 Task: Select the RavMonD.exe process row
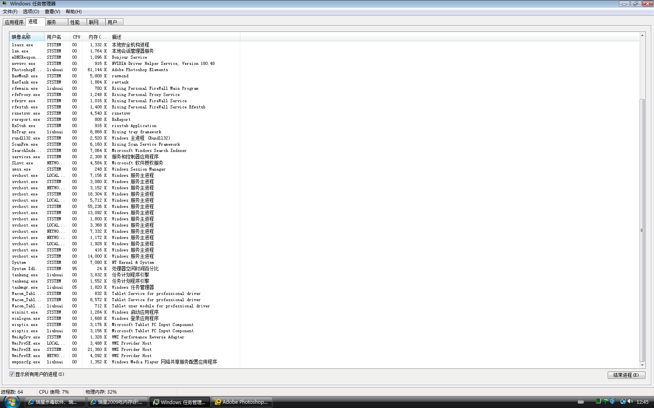(125, 76)
